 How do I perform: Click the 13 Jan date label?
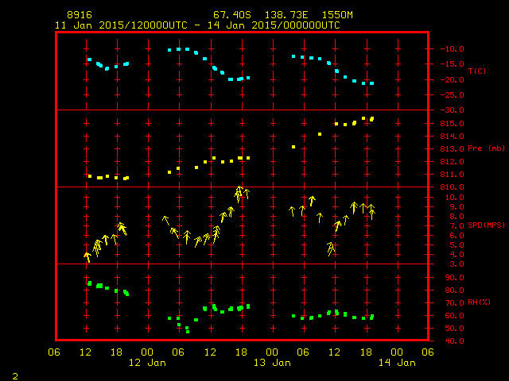click(x=272, y=363)
